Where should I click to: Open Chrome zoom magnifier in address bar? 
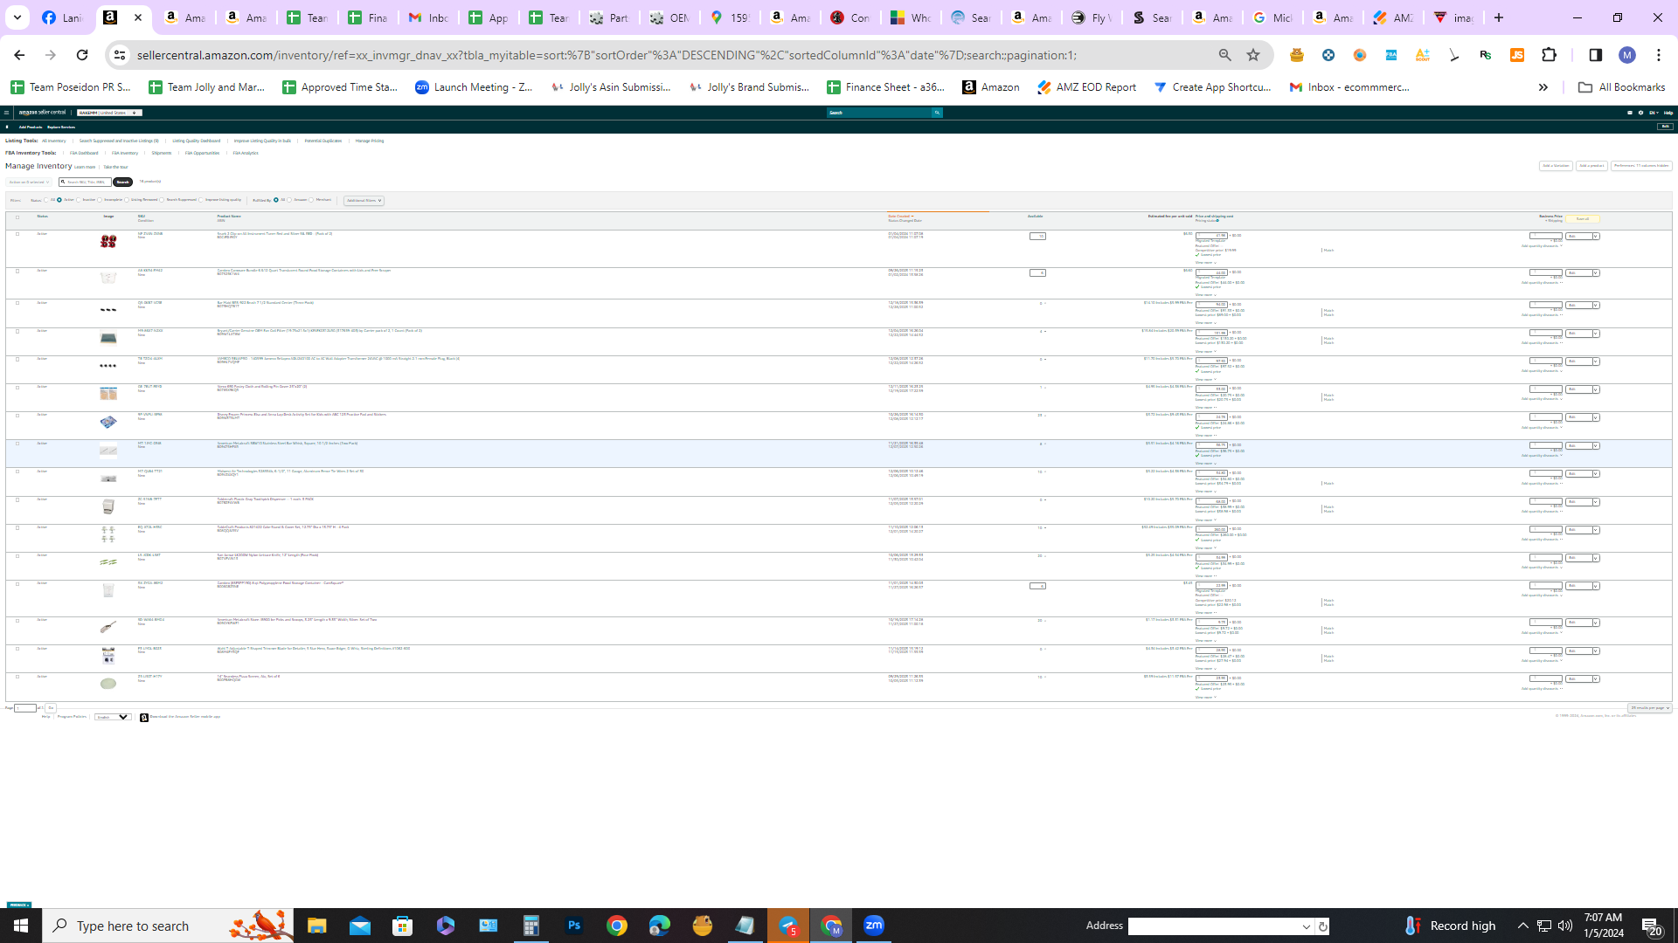1224,55
